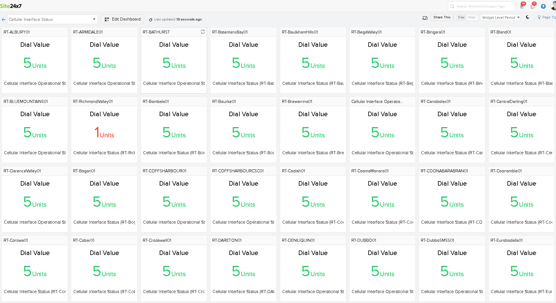Open the checklist notifications icon with badge 15

click(x=533, y=6)
